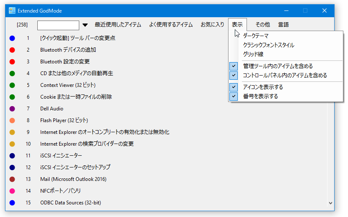Image resolution: width=348 pixels, height=217 pixels.
Task: Open the 言語 menu
Action: pos(283,25)
